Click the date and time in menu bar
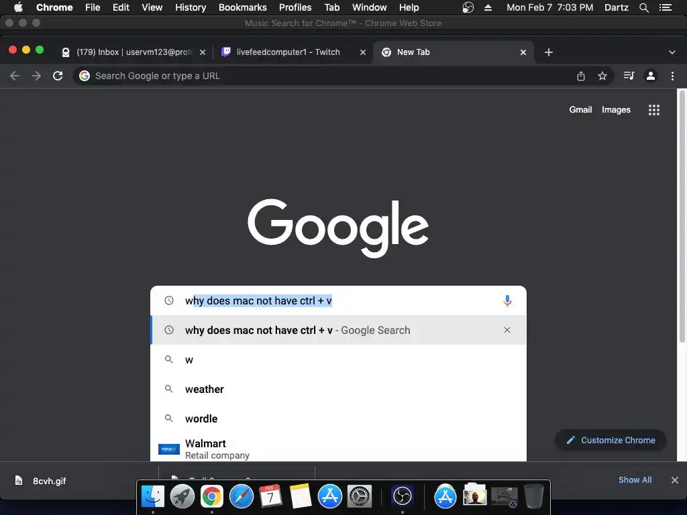Screen dimensions: 687x515 coord(550,7)
